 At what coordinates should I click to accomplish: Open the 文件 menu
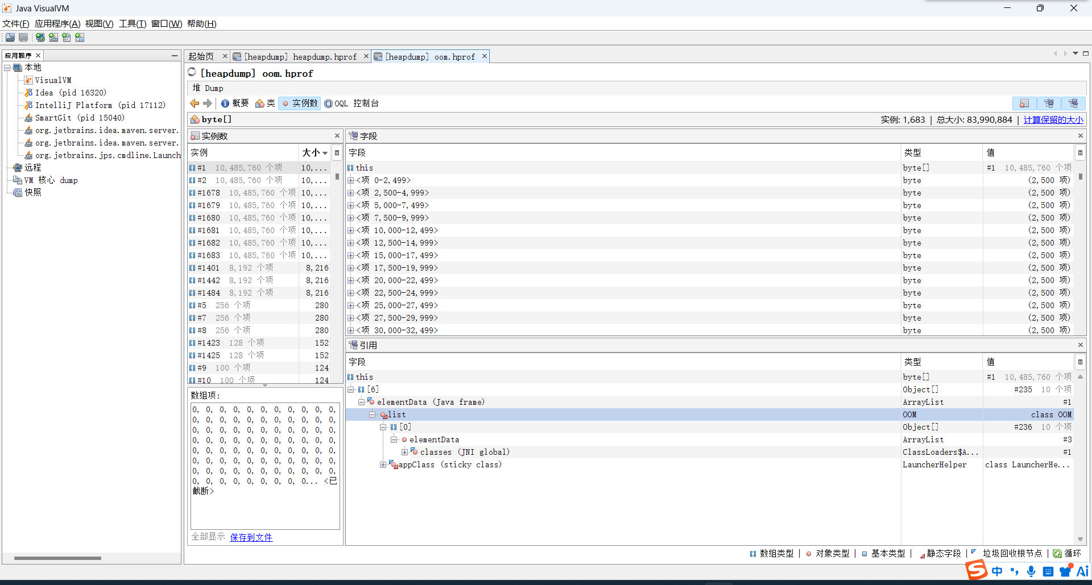pos(16,24)
